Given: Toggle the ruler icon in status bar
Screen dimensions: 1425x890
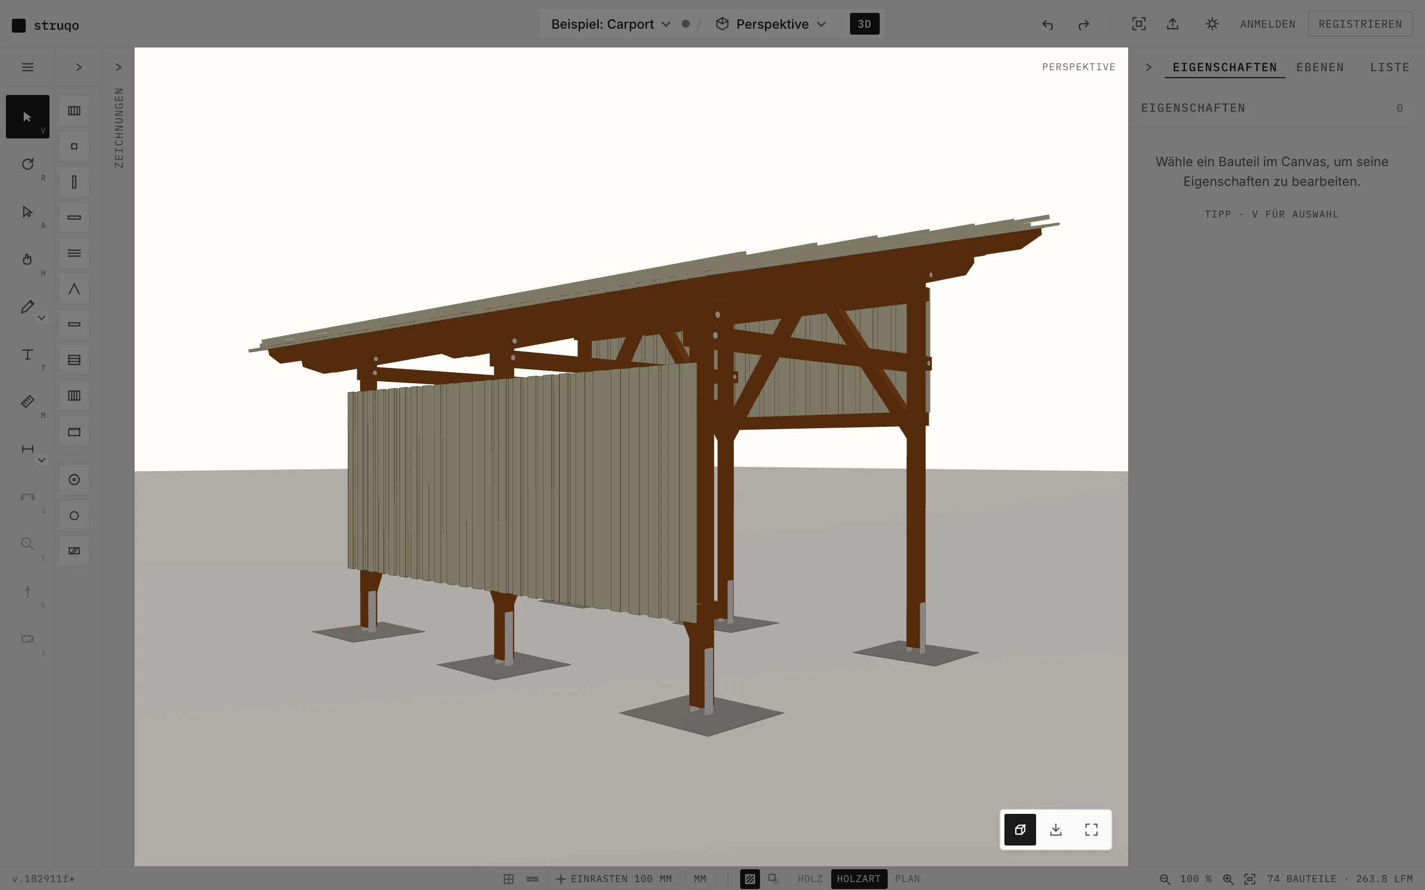Looking at the screenshot, I should 532,879.
